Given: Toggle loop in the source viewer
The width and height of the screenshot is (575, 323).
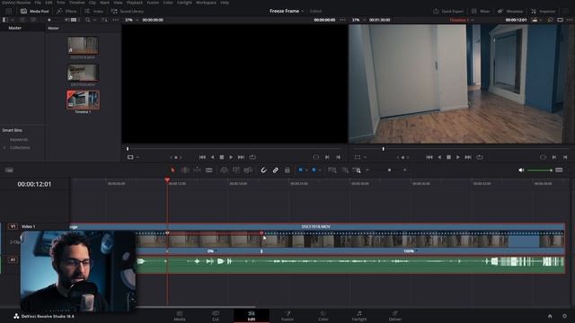Looking at the screenshot, I should point(252,157).
